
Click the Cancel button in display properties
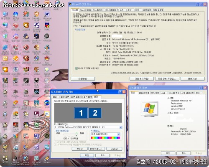[x=102, y=155]
